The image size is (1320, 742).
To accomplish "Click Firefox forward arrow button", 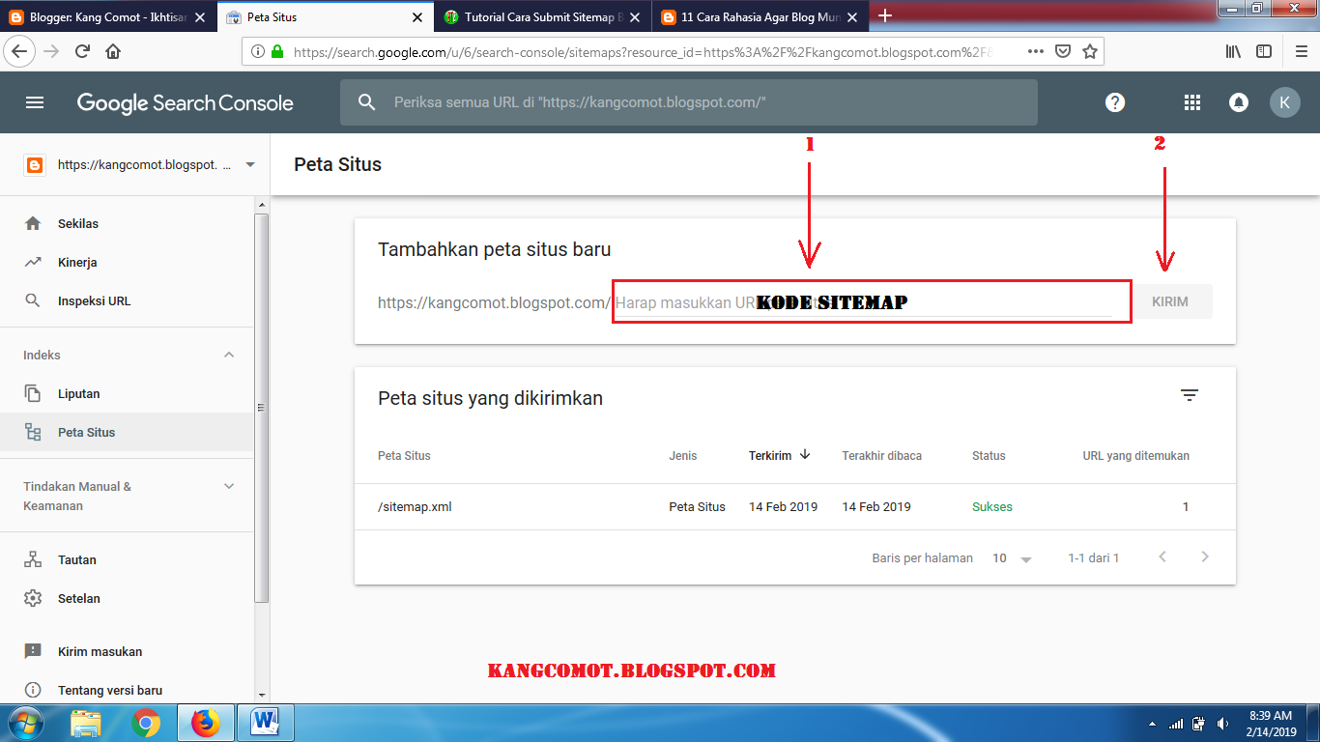I will coord(52,51).
